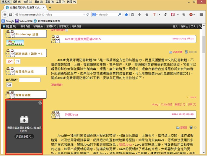Reload the page with the refresh icon
207x156 pixels.
click(x=88, y=15)
